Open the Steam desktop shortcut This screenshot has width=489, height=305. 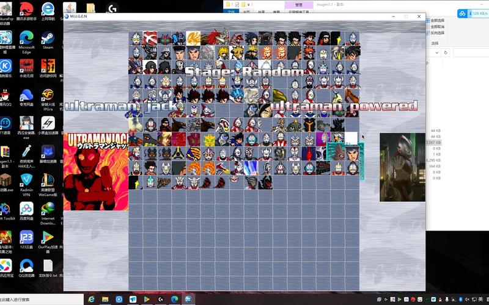tap(48, 40)
